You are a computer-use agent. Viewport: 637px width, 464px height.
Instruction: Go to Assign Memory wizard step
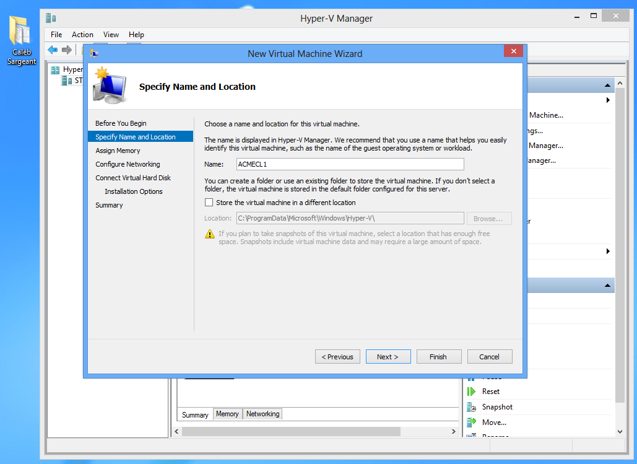coord(118,151)
